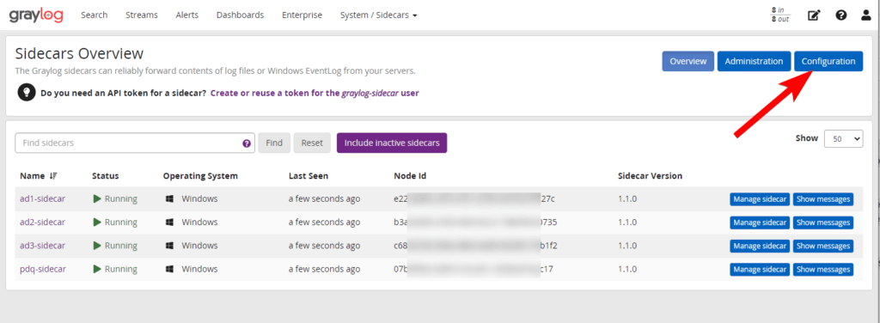
Task: Click Manage sidecar for ad3-sidecar
Action: (x=760, y=247)
